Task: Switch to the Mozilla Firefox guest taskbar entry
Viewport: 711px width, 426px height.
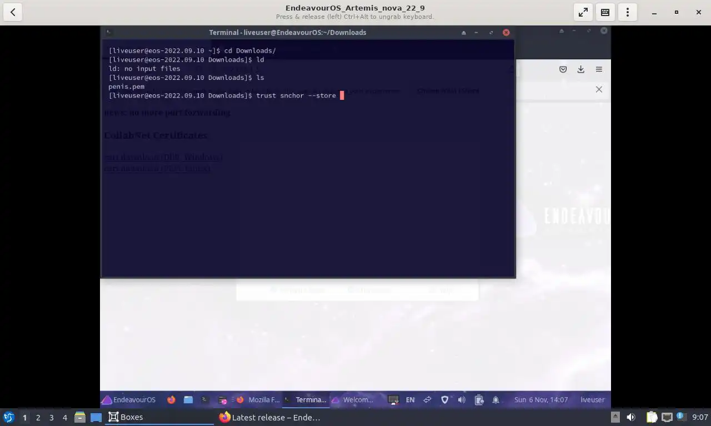Action: coord(258,399)
